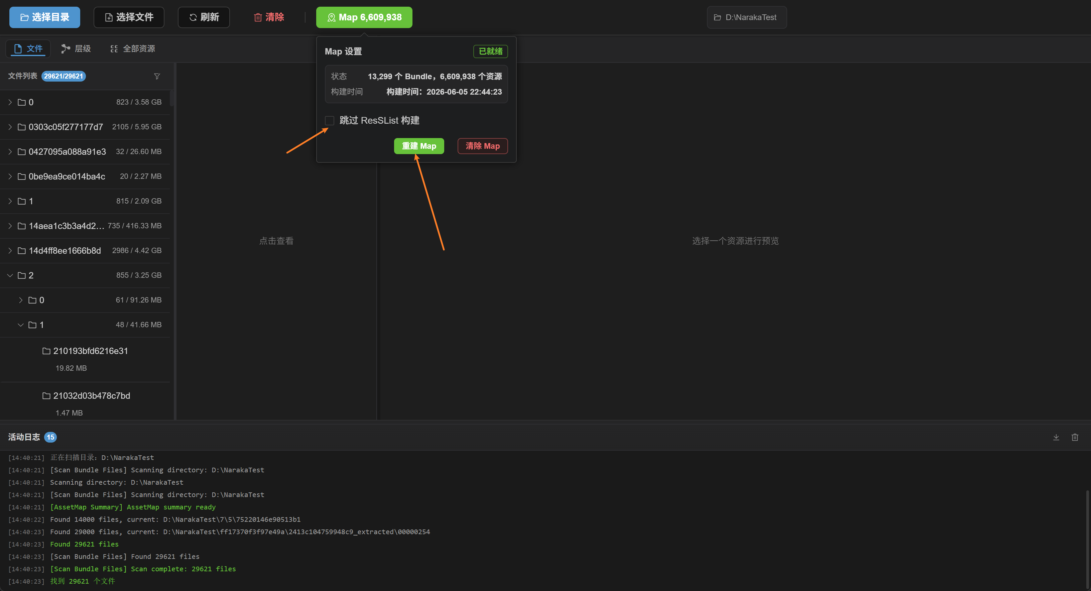Click the red 清除 trash button
This screenshot has height=591, width=1091.
[x=268, y=17]
